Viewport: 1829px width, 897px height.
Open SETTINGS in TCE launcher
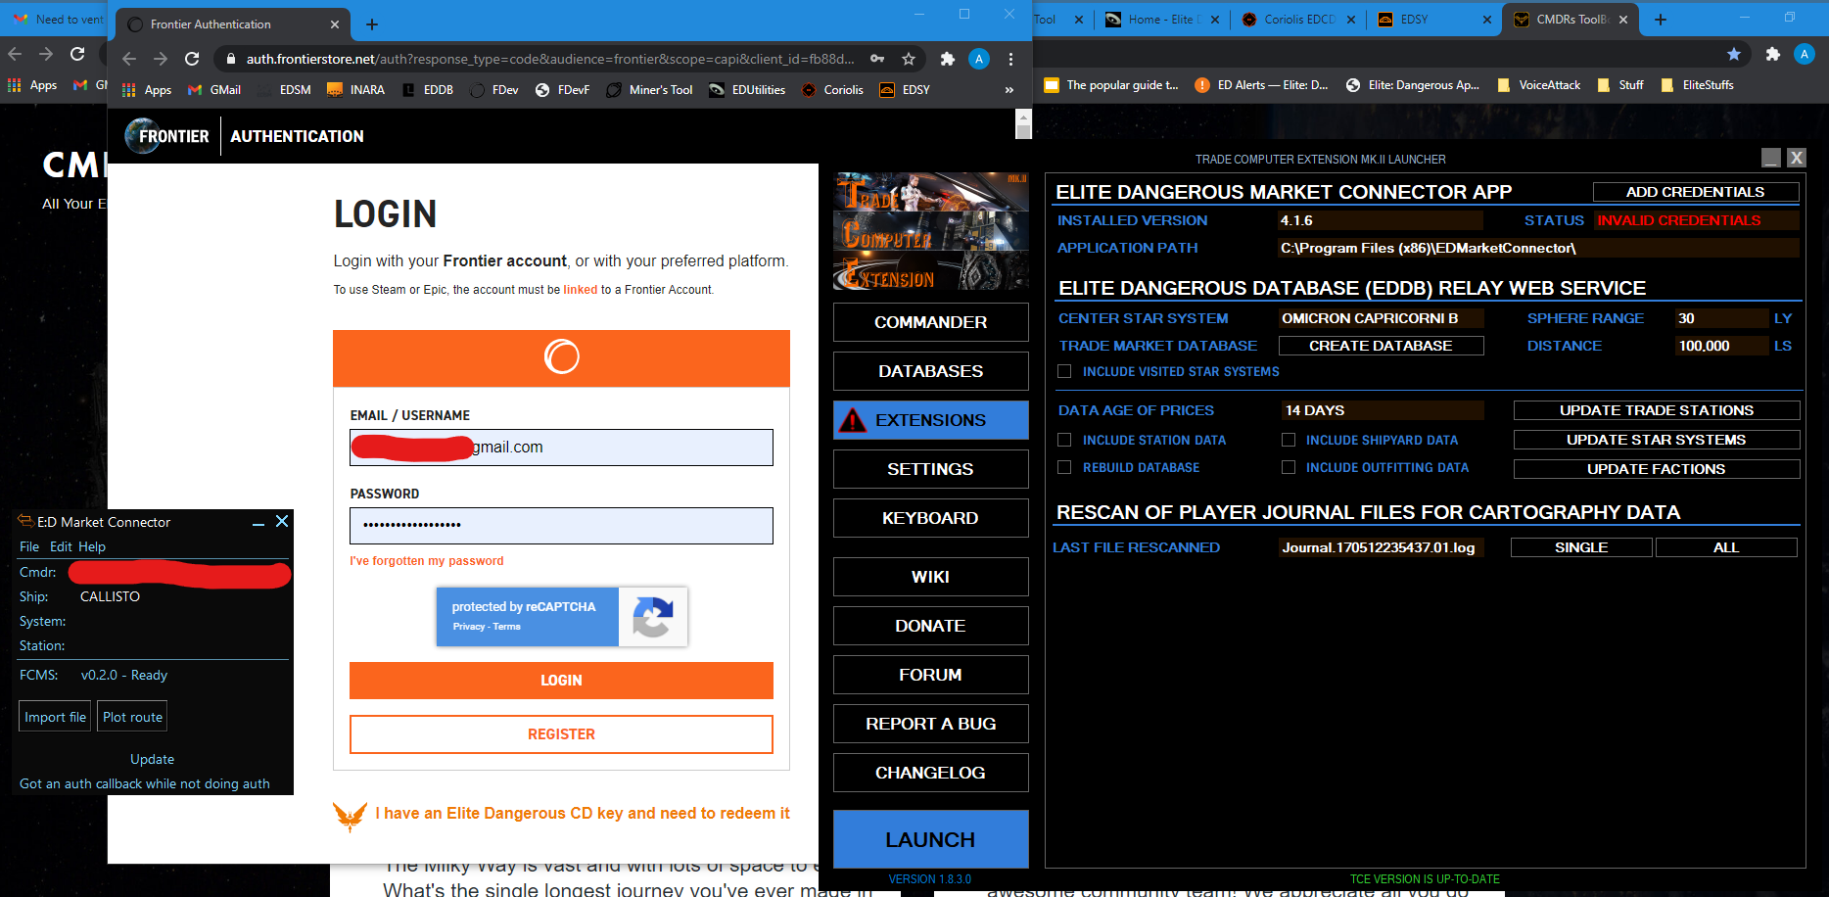(x=930, y=469)
